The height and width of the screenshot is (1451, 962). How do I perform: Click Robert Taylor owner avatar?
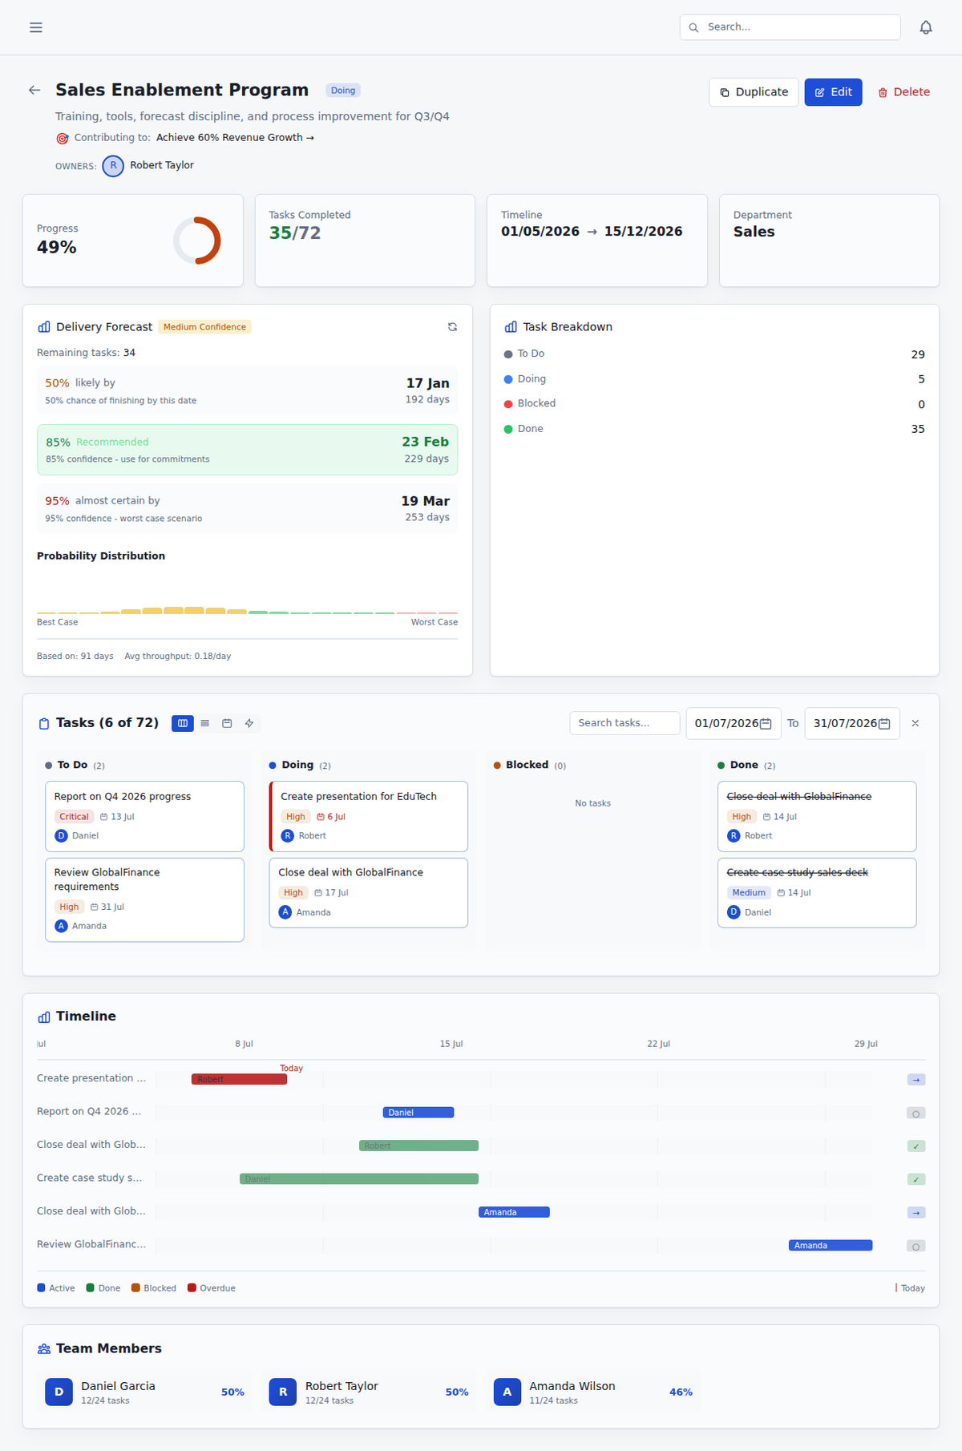[113, 166]
